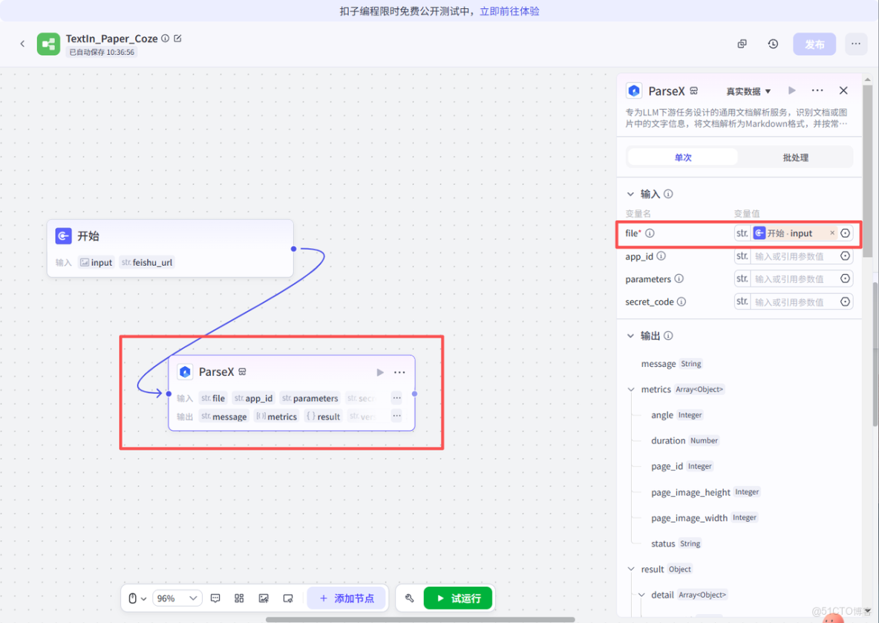Open the minimap icon in bottom toolbar

(289, 598)
